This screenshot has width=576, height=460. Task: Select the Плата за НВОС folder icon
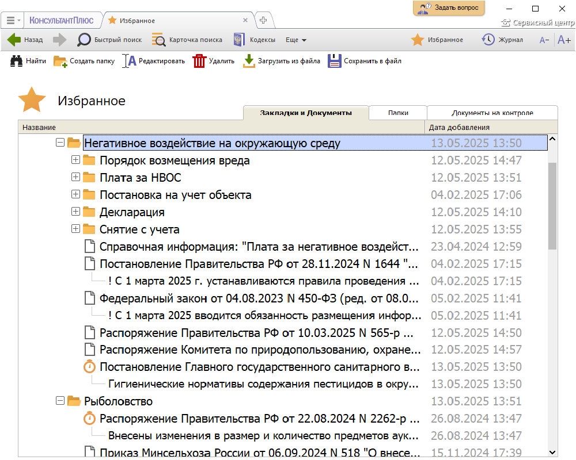(89, 178)
